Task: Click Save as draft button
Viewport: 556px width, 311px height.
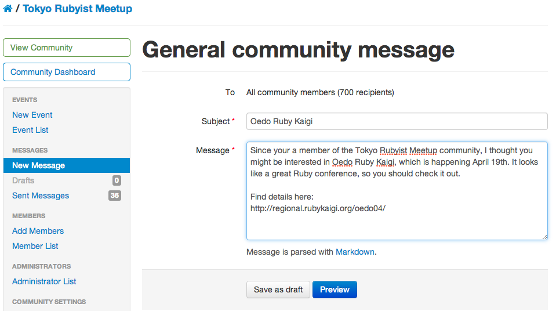Action: (x=278, y=290)
